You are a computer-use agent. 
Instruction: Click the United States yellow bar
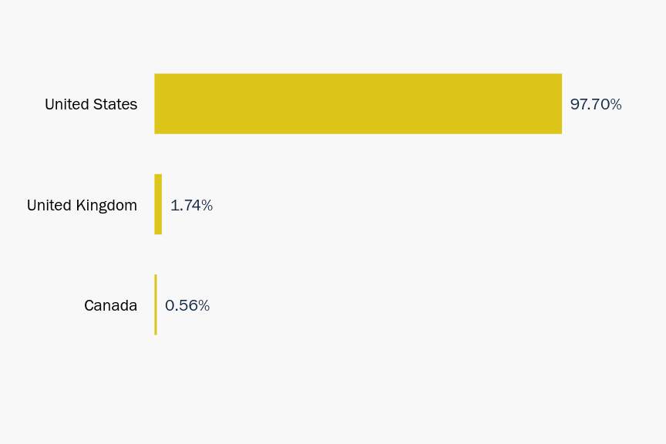tap(358, 104)
